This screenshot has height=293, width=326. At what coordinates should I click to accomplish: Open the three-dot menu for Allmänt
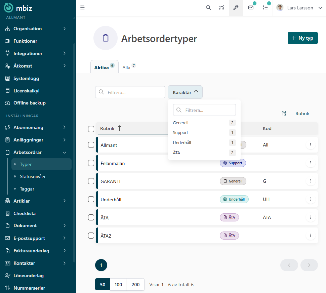(311, 144)
